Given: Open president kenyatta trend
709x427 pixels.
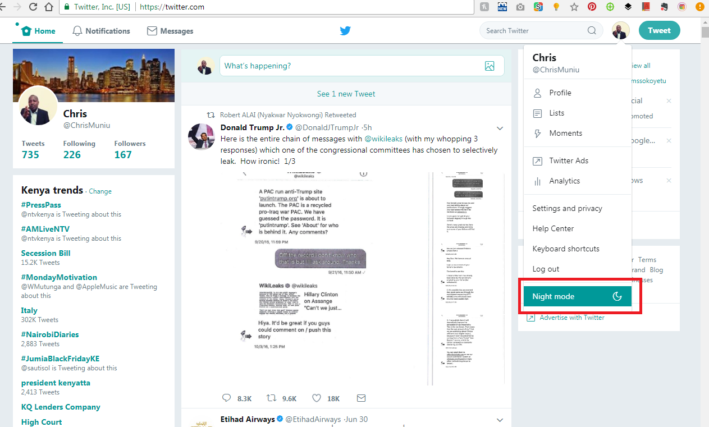Looking at the screenshot, I should click(x=56, y=383).
